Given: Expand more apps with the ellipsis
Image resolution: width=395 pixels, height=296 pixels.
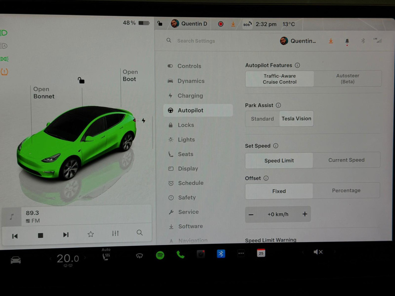Looking at the screenshot, I should click(x=241, y=254).
